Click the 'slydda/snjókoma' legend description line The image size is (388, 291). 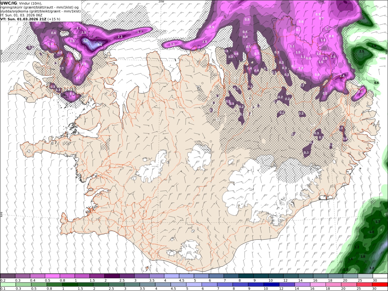tap(40, 11)
